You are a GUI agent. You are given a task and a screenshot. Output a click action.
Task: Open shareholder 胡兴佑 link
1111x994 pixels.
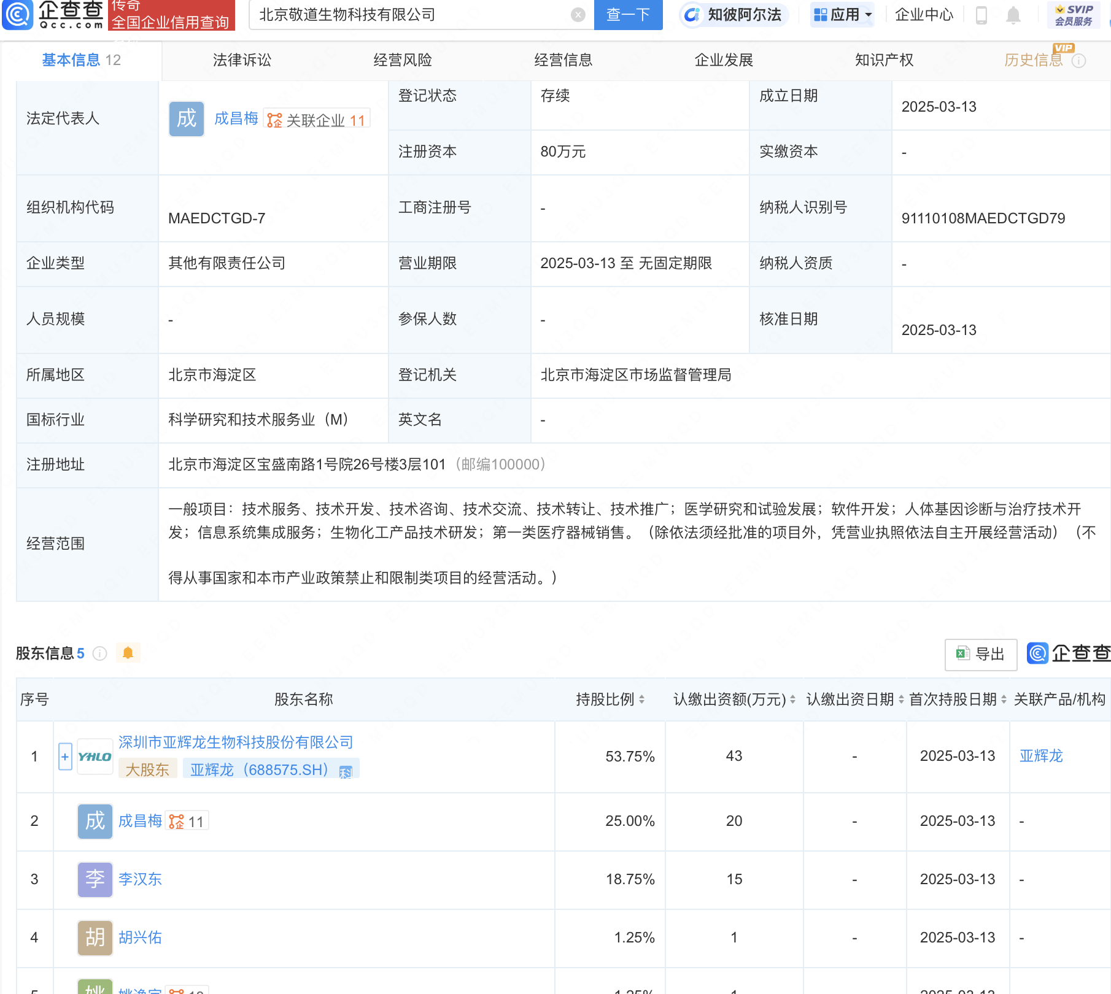[140, 938]
